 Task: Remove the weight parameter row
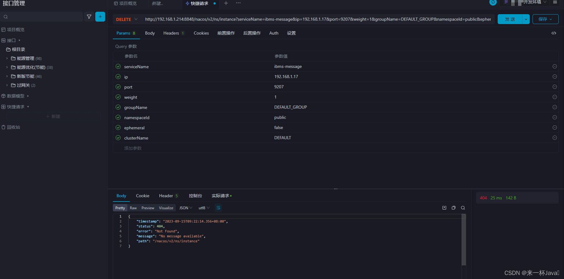[555, 97]
